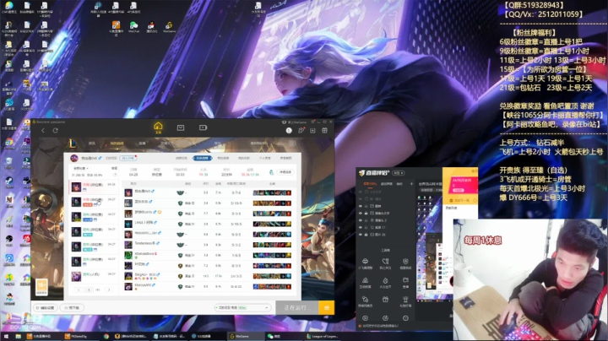Toggle eye visibility of the 截屏 17 source
608x341 pixels.
pyautogui.click(x=361, y=227)
